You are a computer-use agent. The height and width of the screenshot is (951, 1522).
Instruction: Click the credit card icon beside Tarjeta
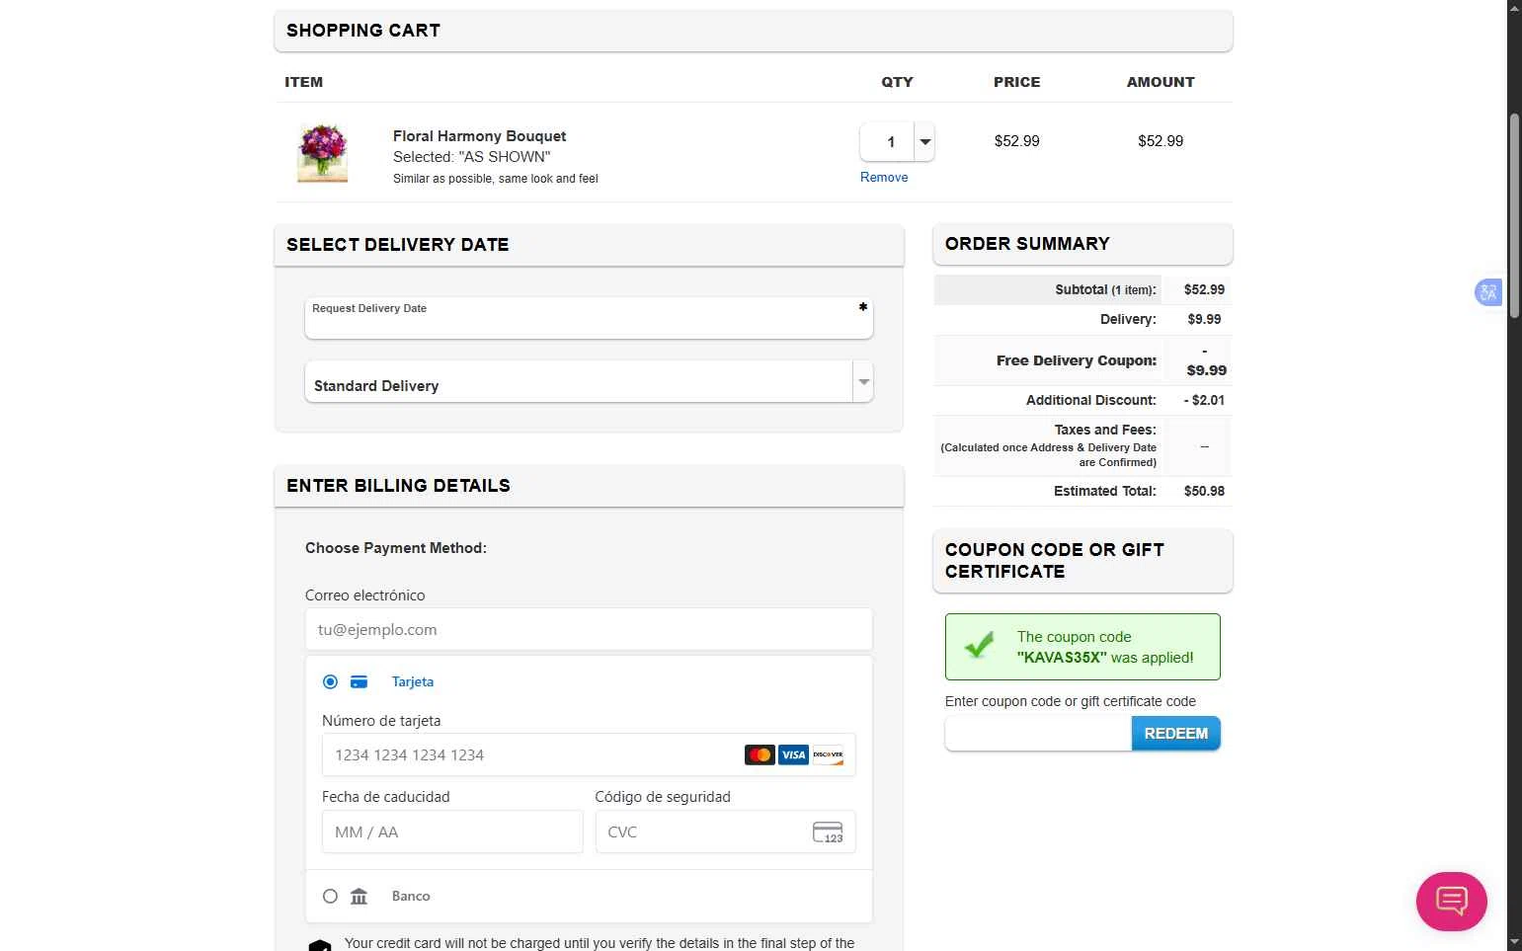tap(360, 682)
